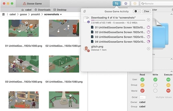This screenshot has height=111, width=173.
Task: Open the Downloads favorite location
Action: pos(43,10)
